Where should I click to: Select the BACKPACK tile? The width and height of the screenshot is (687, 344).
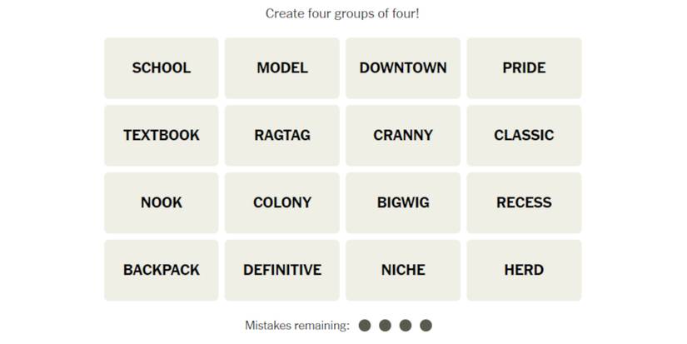click(x=161, y=270)
